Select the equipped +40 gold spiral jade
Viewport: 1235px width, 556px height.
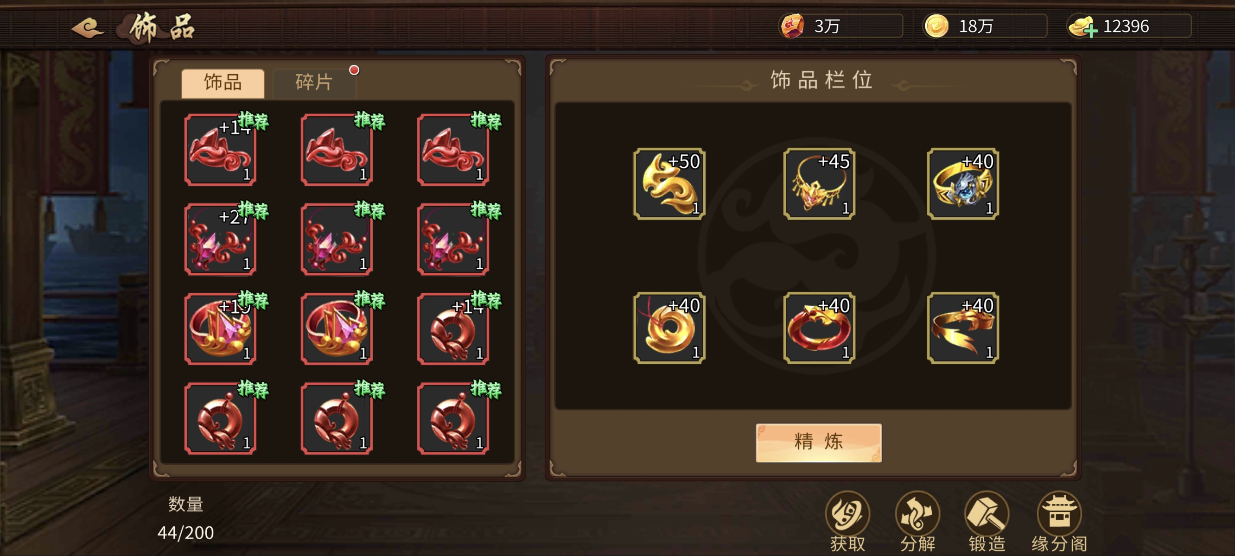pyautogui.click(x=669, y=328)
